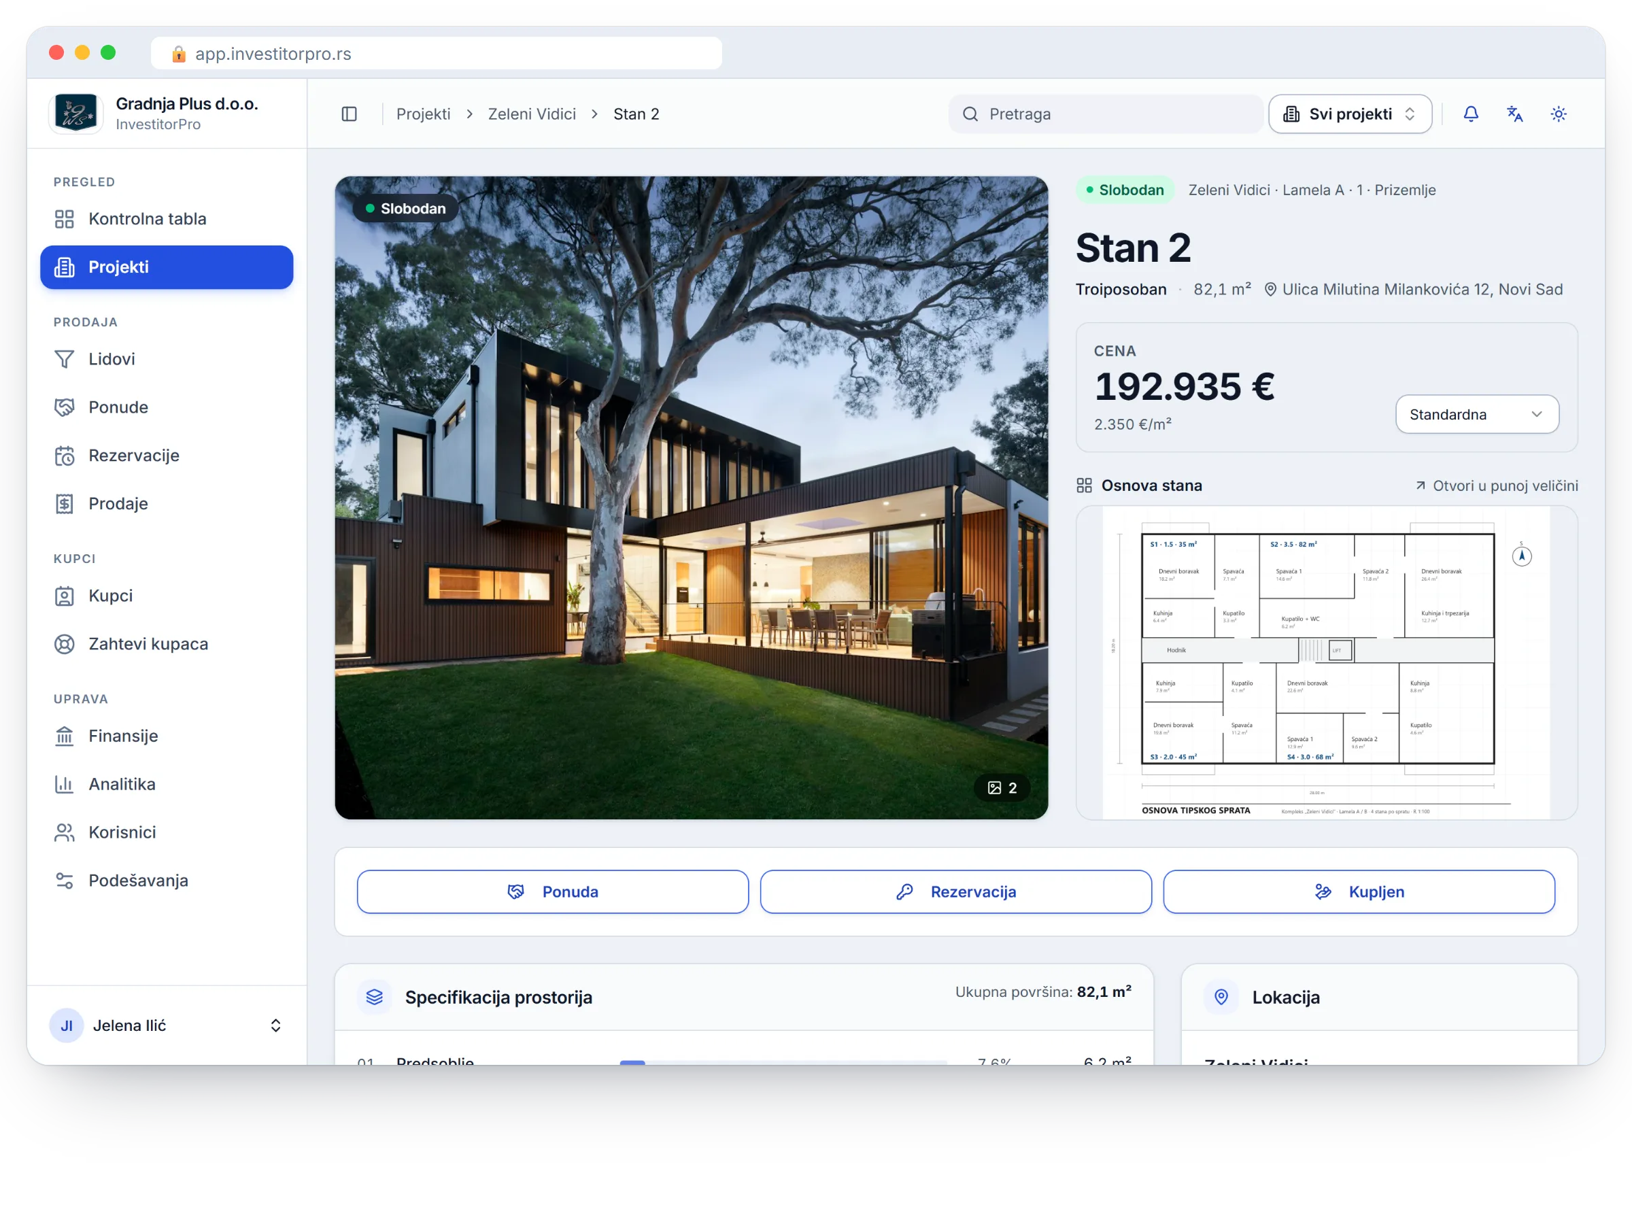Click Ukupna površina 82,1 m² text
1632x1224 pixels.
point(1043,991)
